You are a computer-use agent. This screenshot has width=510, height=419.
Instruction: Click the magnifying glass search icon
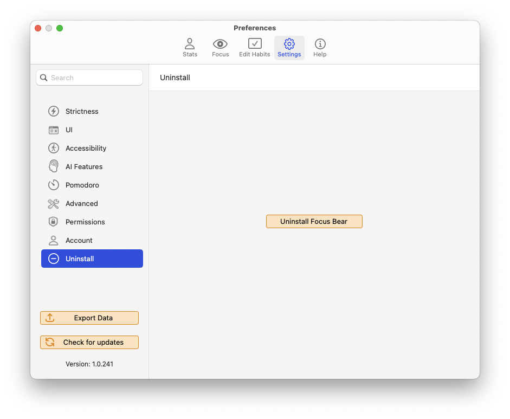coord(43,78)
